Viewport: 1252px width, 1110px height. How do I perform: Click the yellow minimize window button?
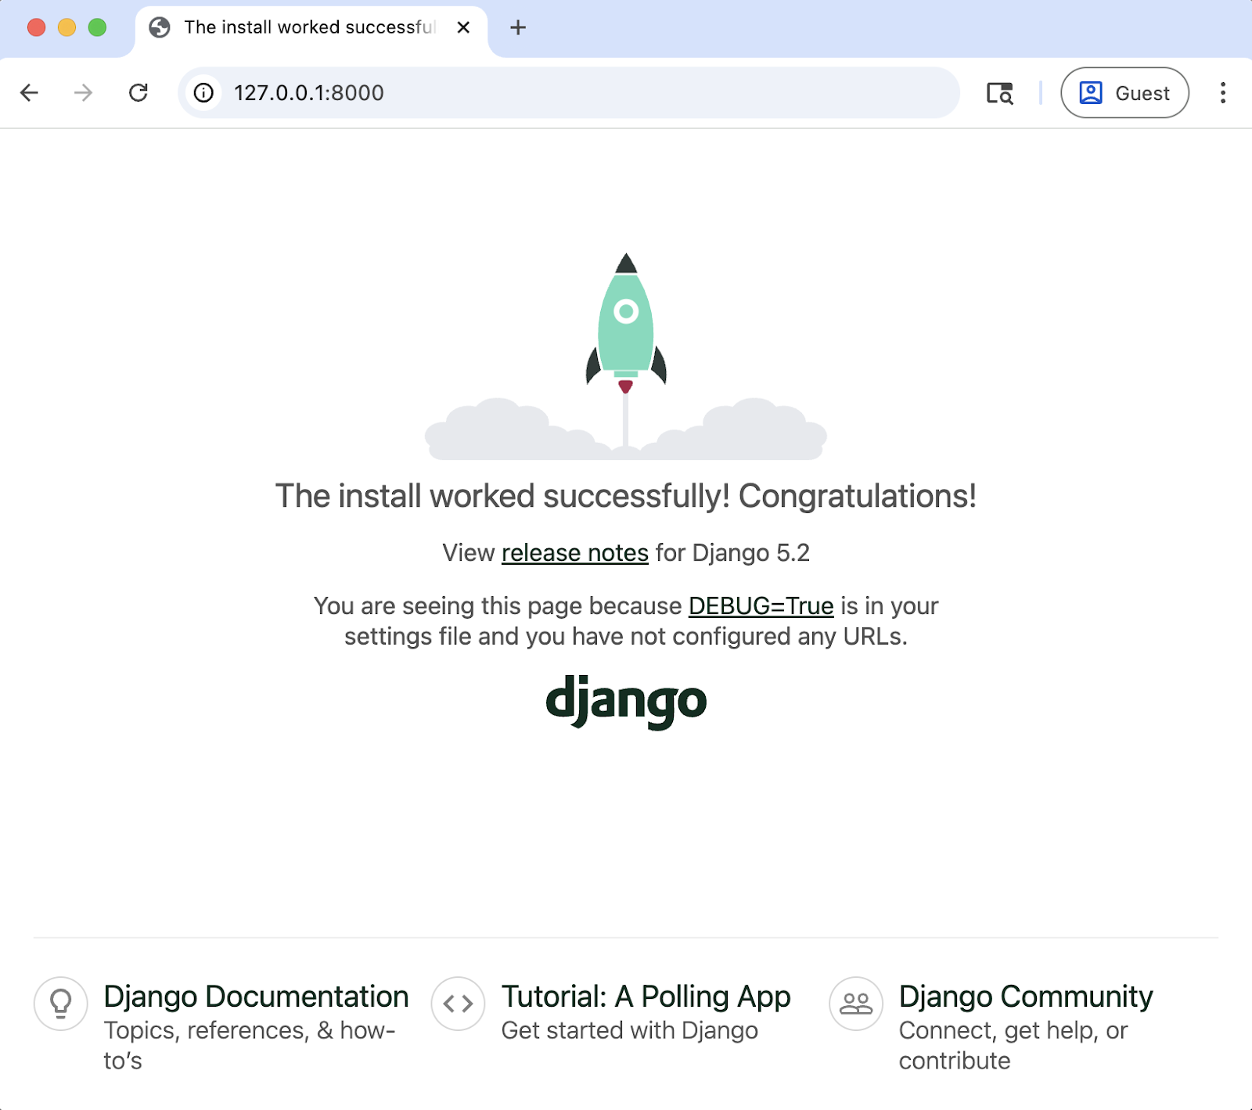(x=67, y=27)
